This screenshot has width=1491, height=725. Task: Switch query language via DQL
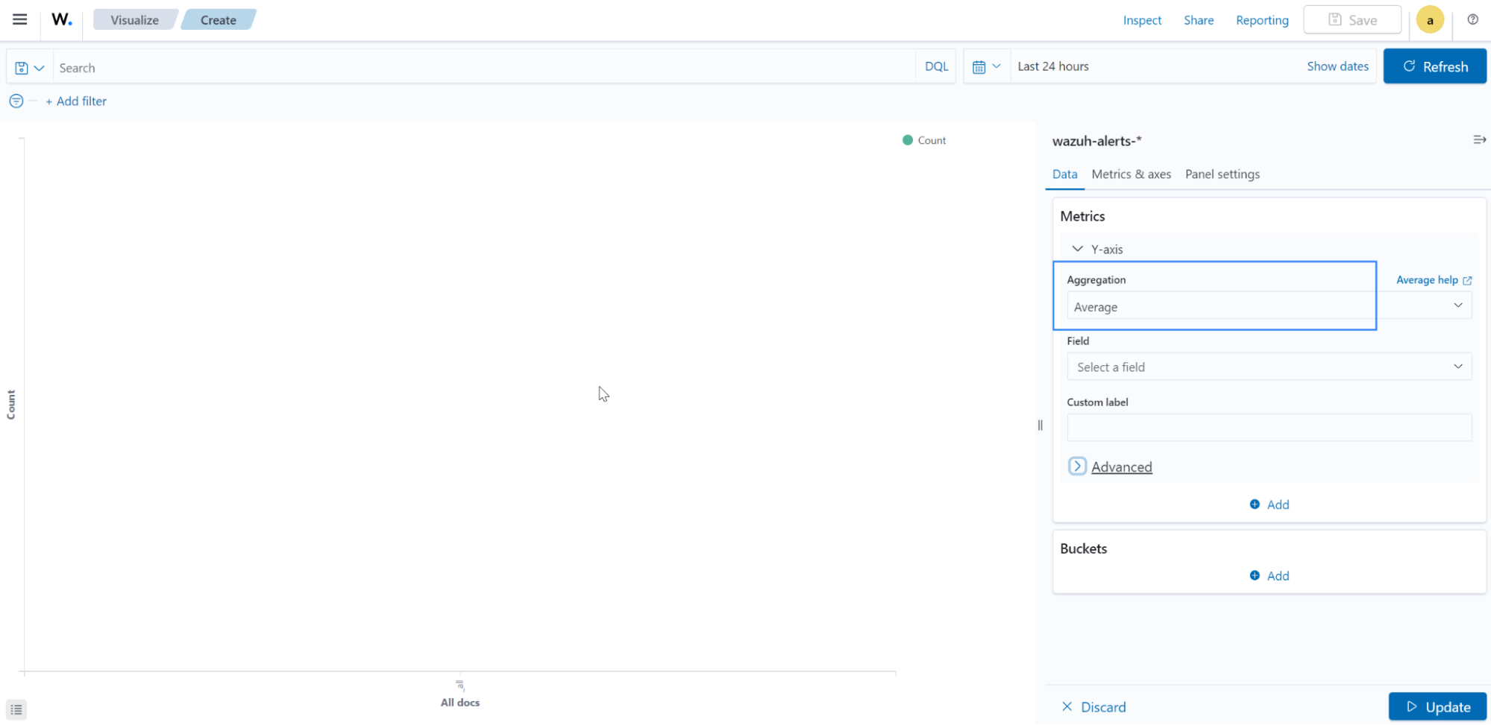pos(936,67)
